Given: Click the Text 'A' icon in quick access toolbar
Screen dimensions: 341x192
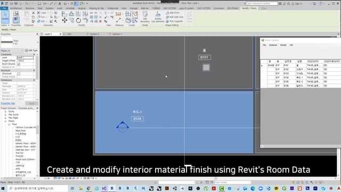Looking at the screenshot, I should tap(60, 4).
